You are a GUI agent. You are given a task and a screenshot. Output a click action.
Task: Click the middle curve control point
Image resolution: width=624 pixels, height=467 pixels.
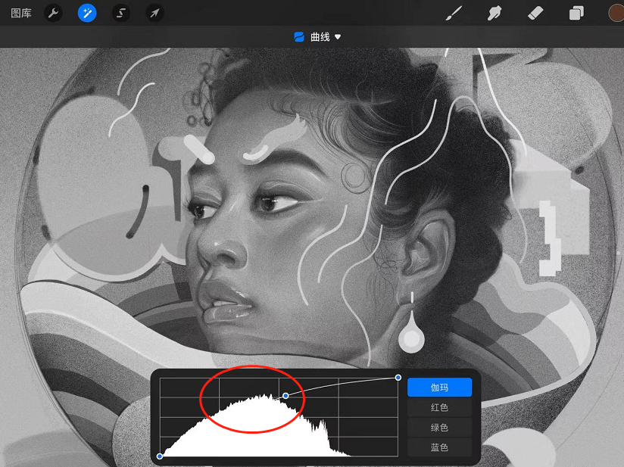[x=285, y=395]
